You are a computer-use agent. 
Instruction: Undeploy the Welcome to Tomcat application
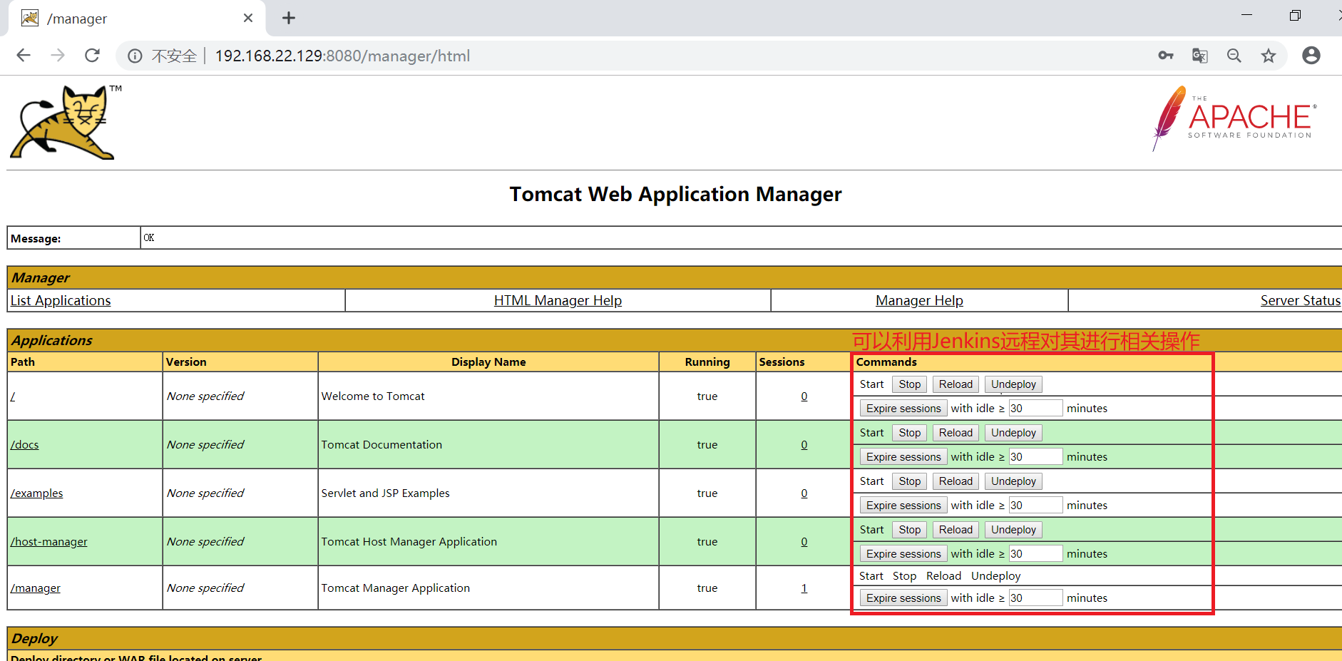point(1013,384)
